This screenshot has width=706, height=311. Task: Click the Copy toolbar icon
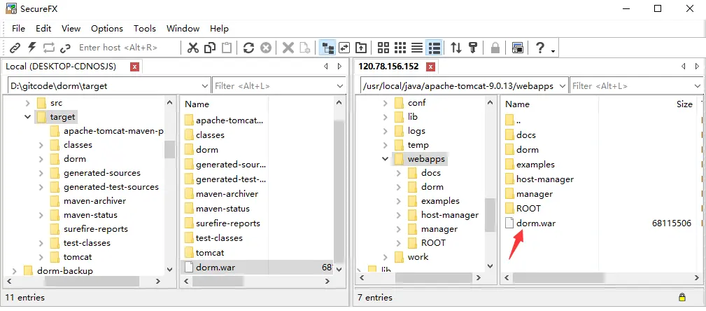210,48
